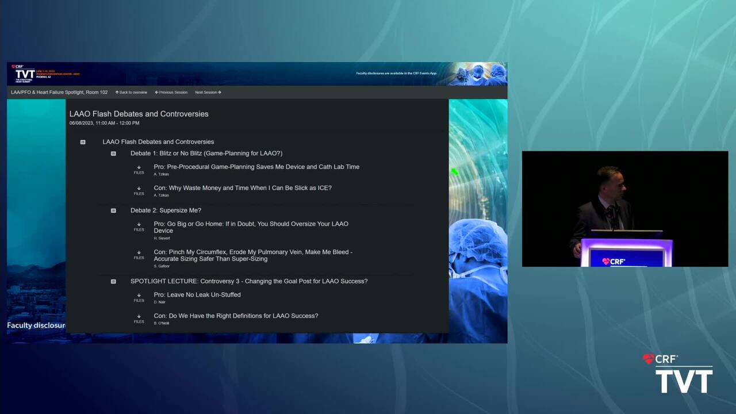Select LAA/PFO & Heart Failure Spotlight, Room 102 label
This screenshot has height=414, width=736.
(x=59, y=92)
